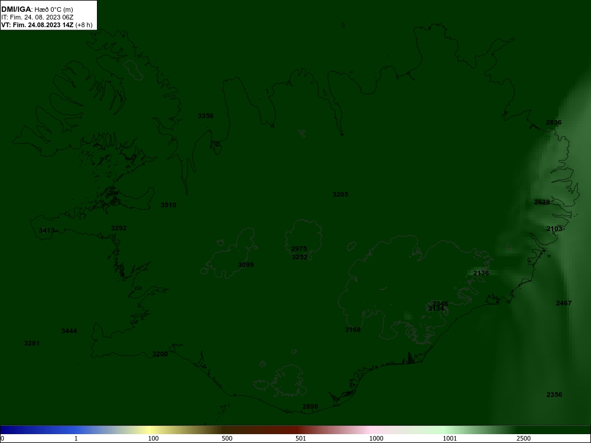Click the 2638 height label
Image resolution: width=591 pixels, height=443 pixels.
pos(541,202)
